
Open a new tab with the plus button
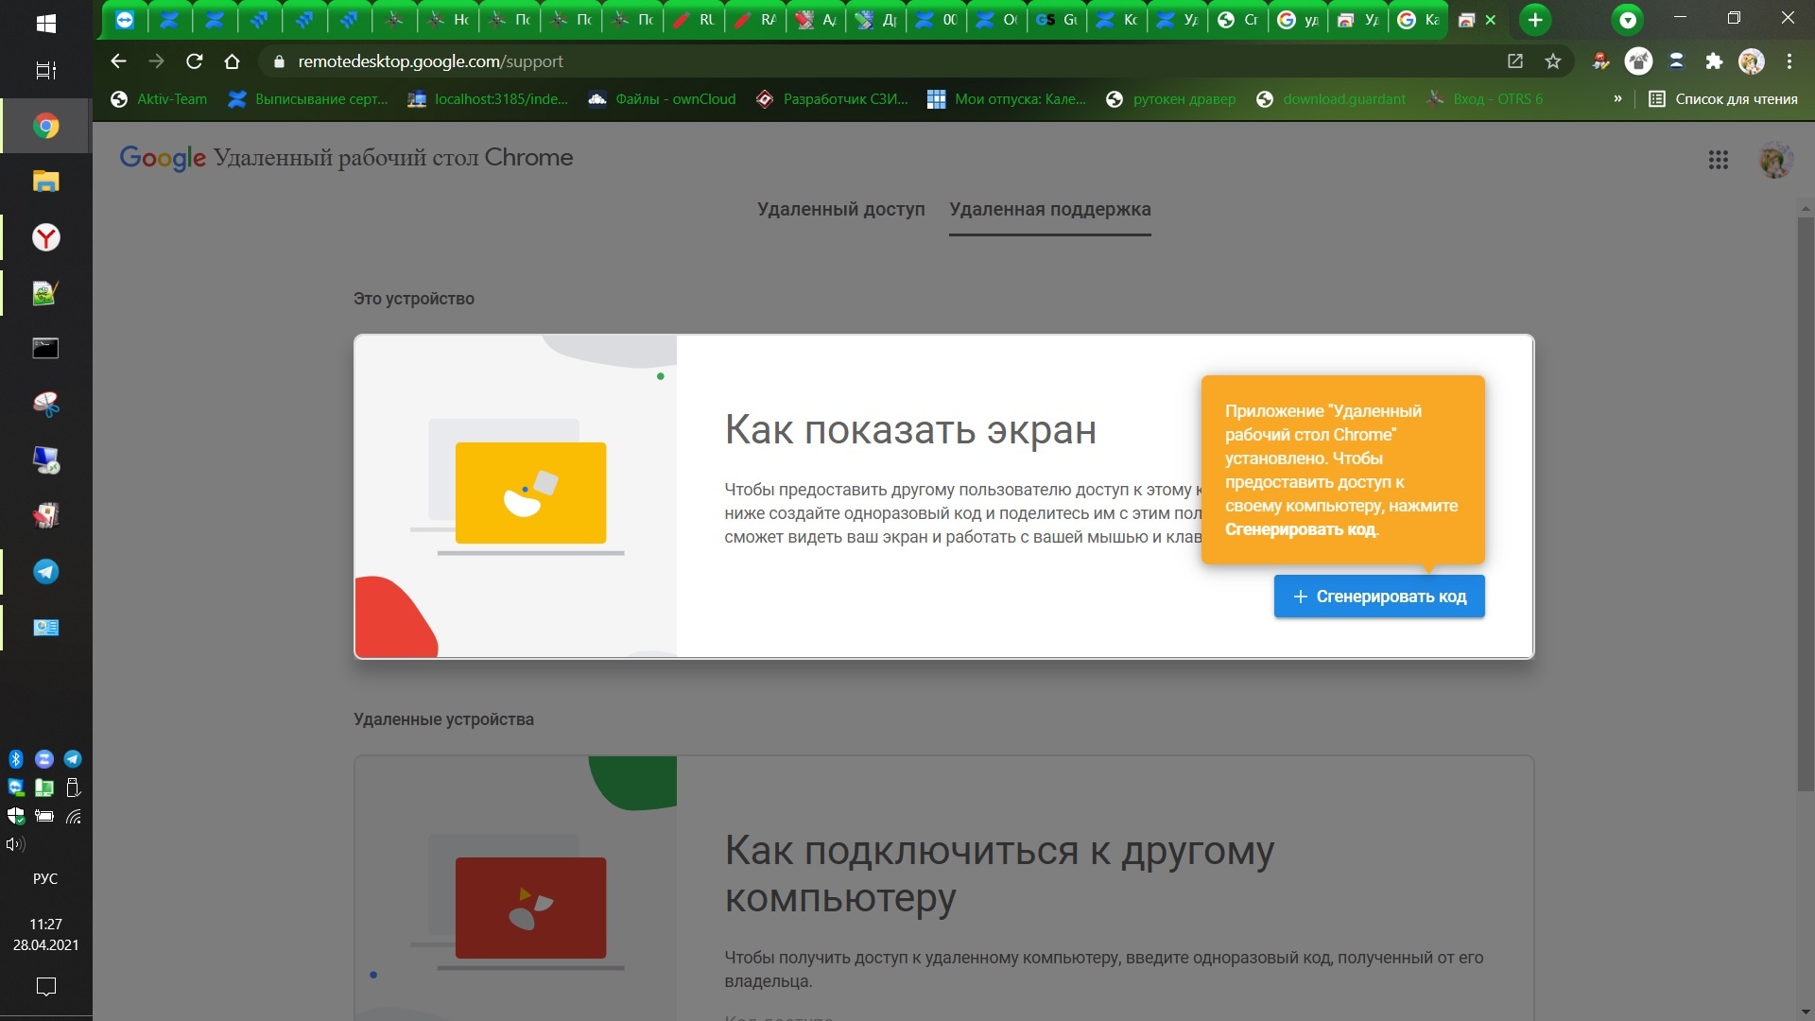1535,20
